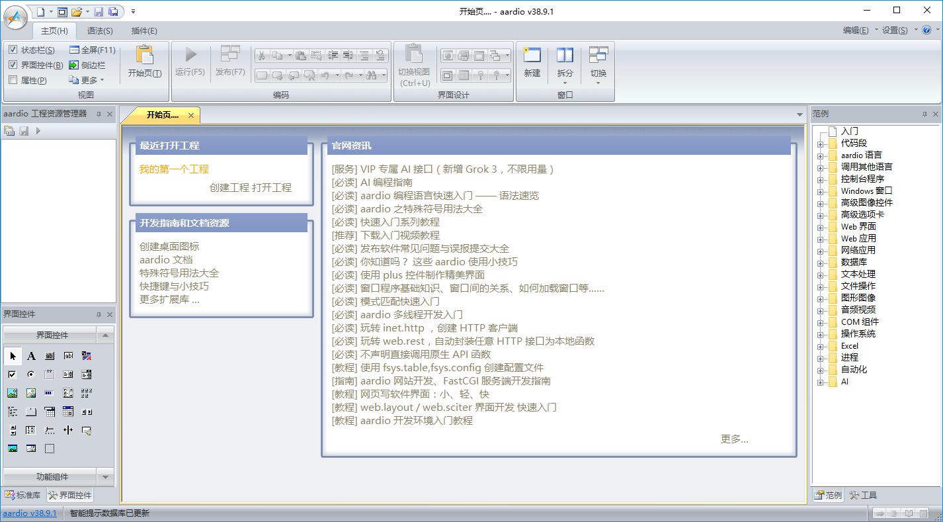This screenshot has height=522, width=943.
Task: Open 我的第一个工程 recent project link
Action: 174,169
